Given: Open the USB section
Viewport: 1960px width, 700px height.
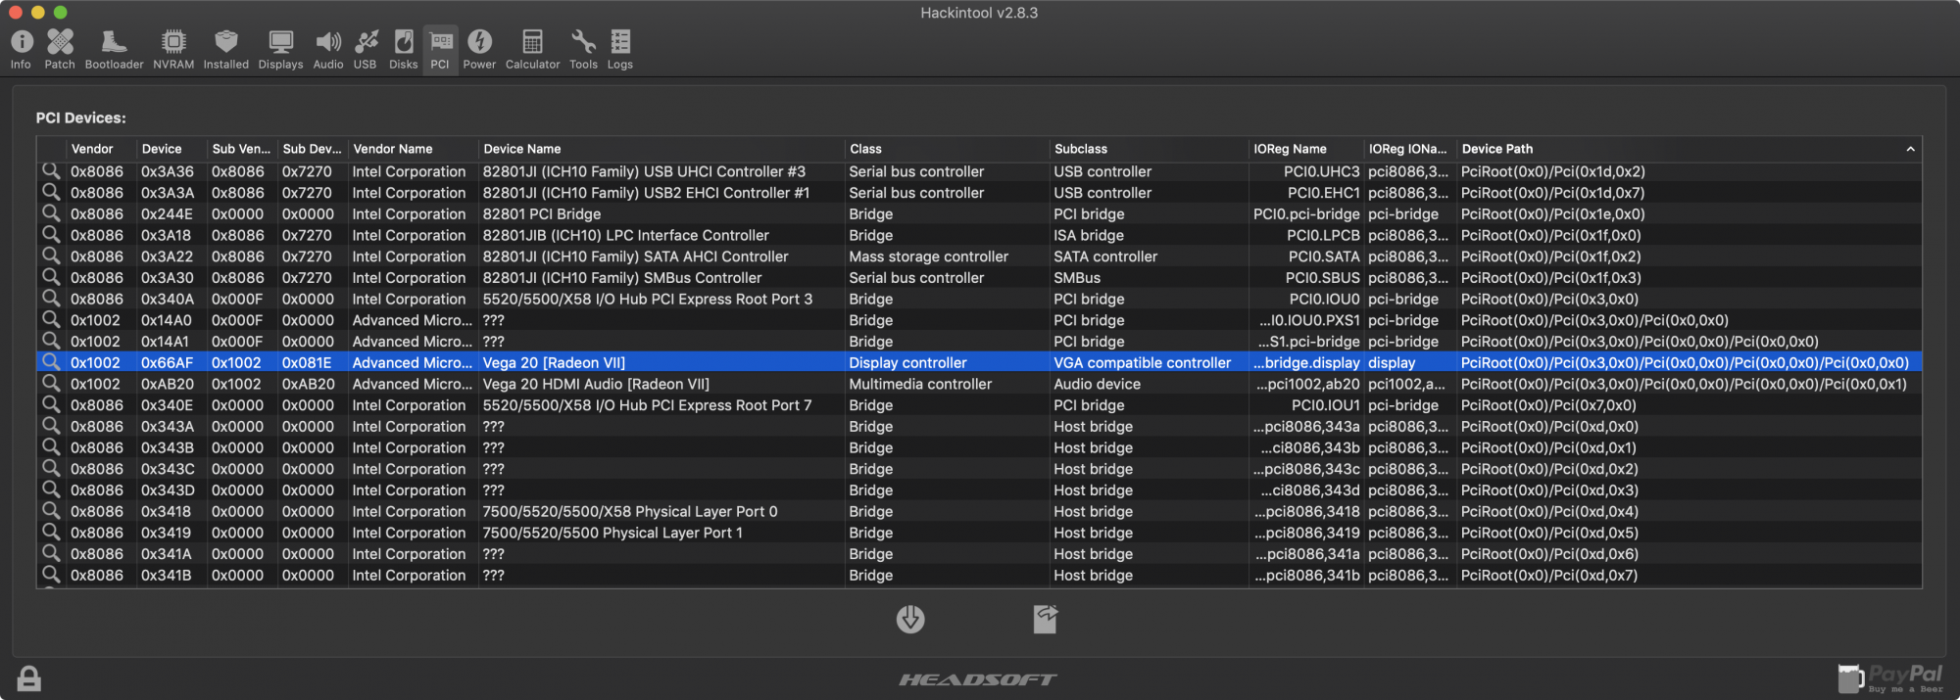Looking at the screenshot, I should [x=366, y=49].
